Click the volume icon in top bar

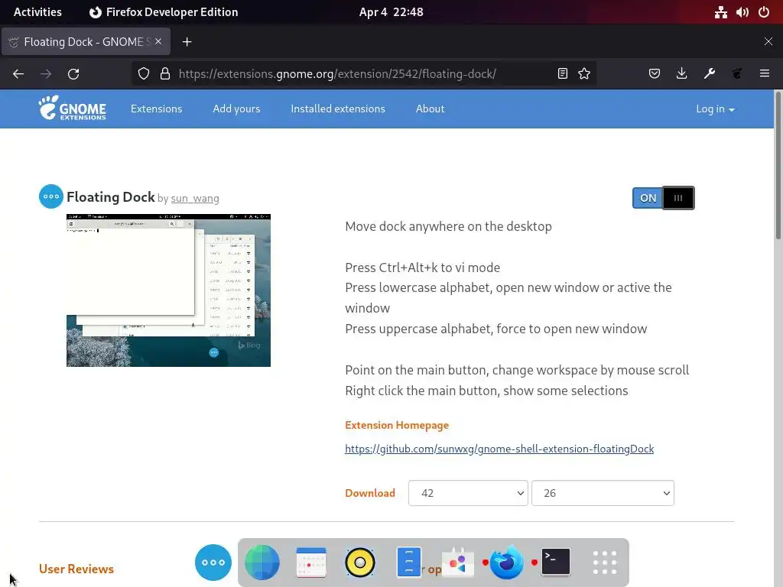click(742, 12)
